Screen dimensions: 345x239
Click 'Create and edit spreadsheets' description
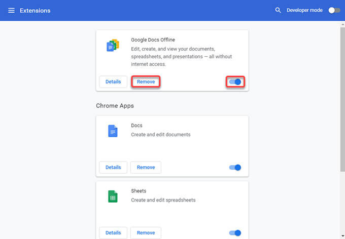(x=163, y=200)
